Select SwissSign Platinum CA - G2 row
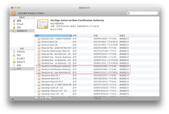 [x=97, y=91]
